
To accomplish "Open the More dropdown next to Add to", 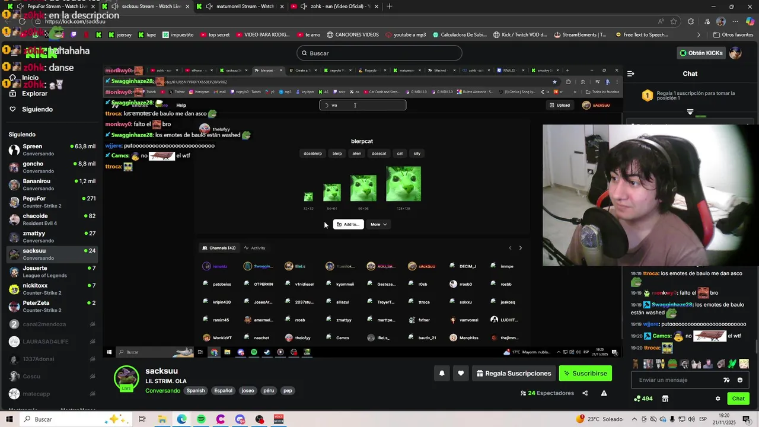I will pyautogui.click(x=378, y=224).
